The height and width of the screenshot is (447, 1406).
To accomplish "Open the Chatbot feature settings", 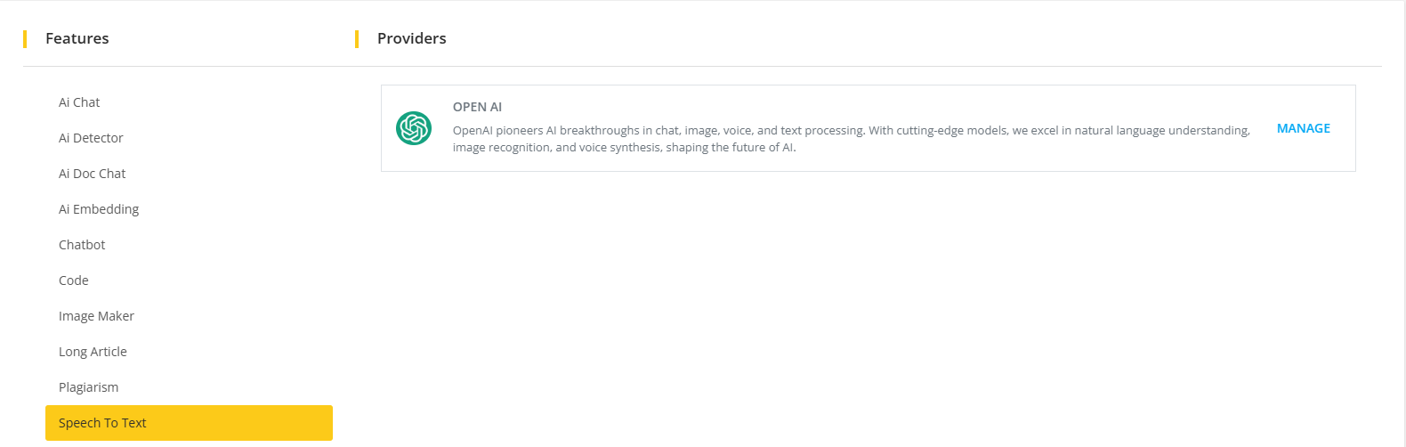I will pyautogui.click(x=82, y=245).
